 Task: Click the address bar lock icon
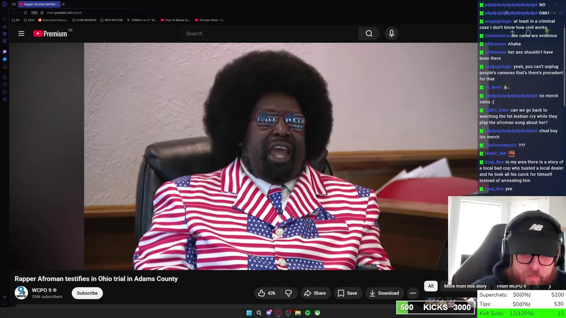[x=42, y=13]
